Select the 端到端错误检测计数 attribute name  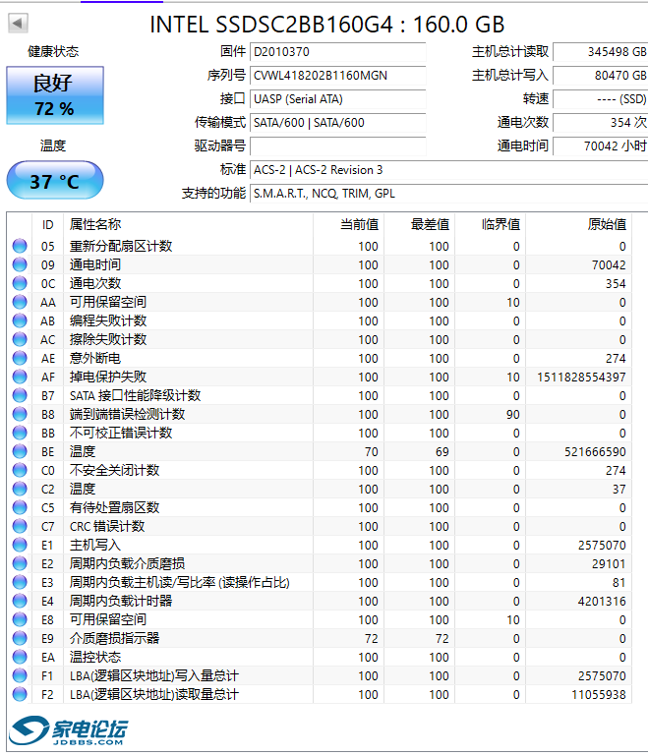coord(127,414)
